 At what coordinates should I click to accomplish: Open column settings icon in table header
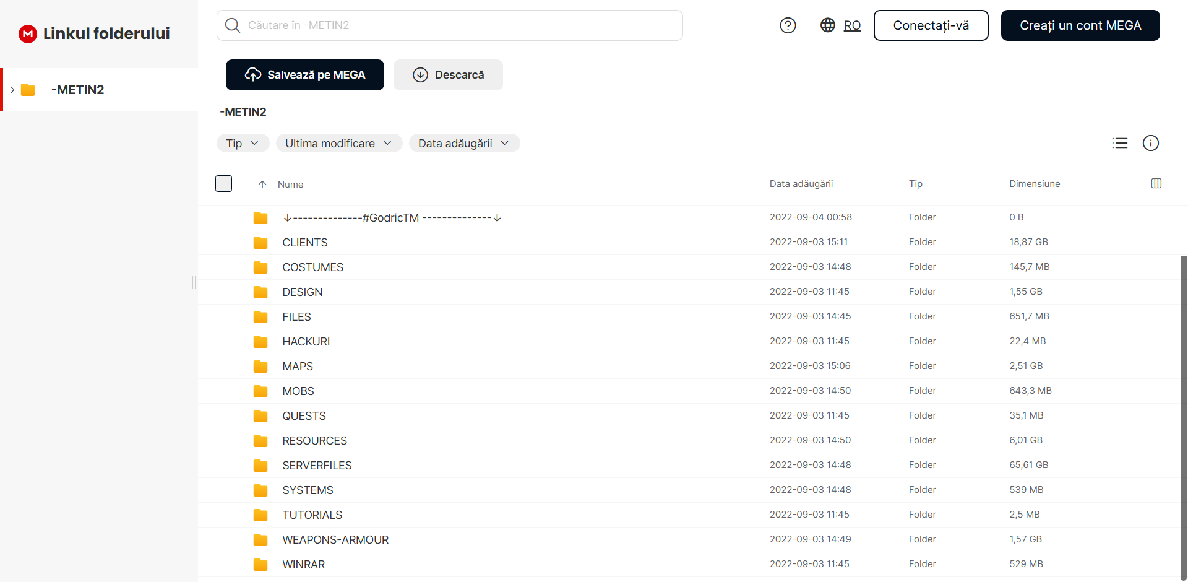click(x=1156, y=183)
